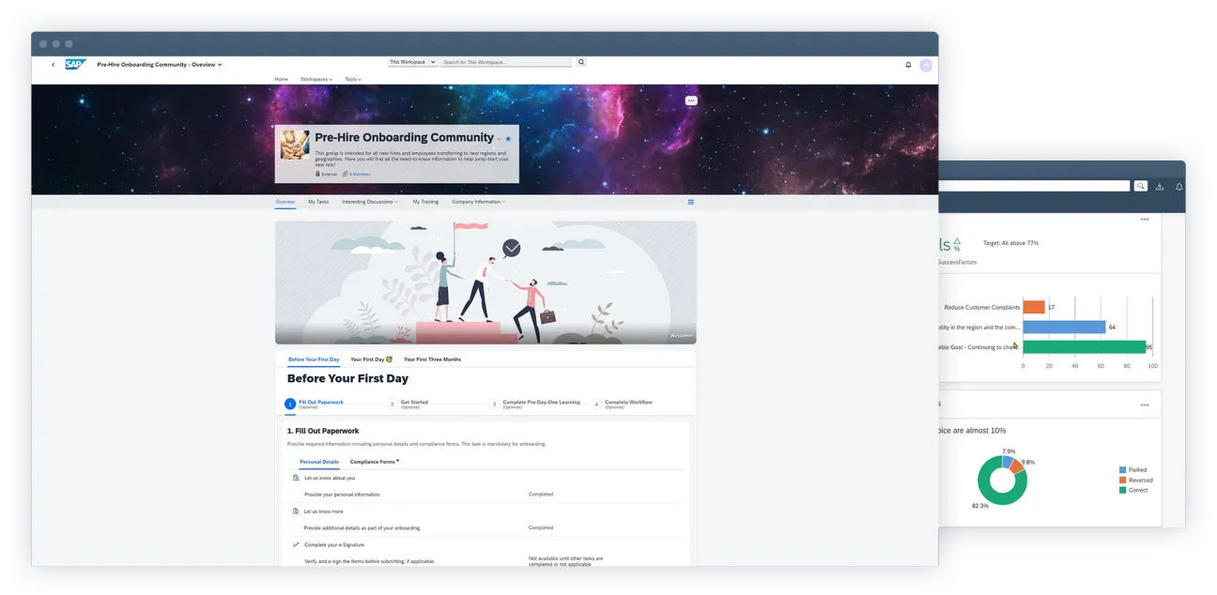Click the Search for This Workspace field
The height and width of the screenshot is (595, 1217).
tap(505, 62)
